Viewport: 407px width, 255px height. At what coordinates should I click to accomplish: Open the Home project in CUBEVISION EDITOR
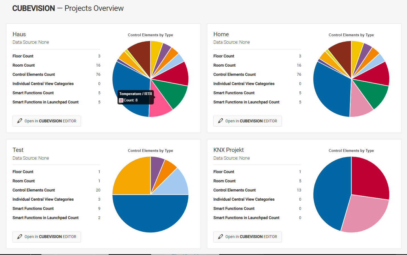point(247,121)
